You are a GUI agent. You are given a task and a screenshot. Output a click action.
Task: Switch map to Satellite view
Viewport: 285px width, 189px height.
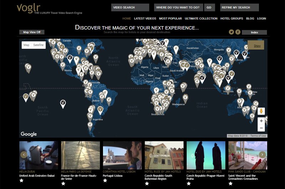click(38, 45)
